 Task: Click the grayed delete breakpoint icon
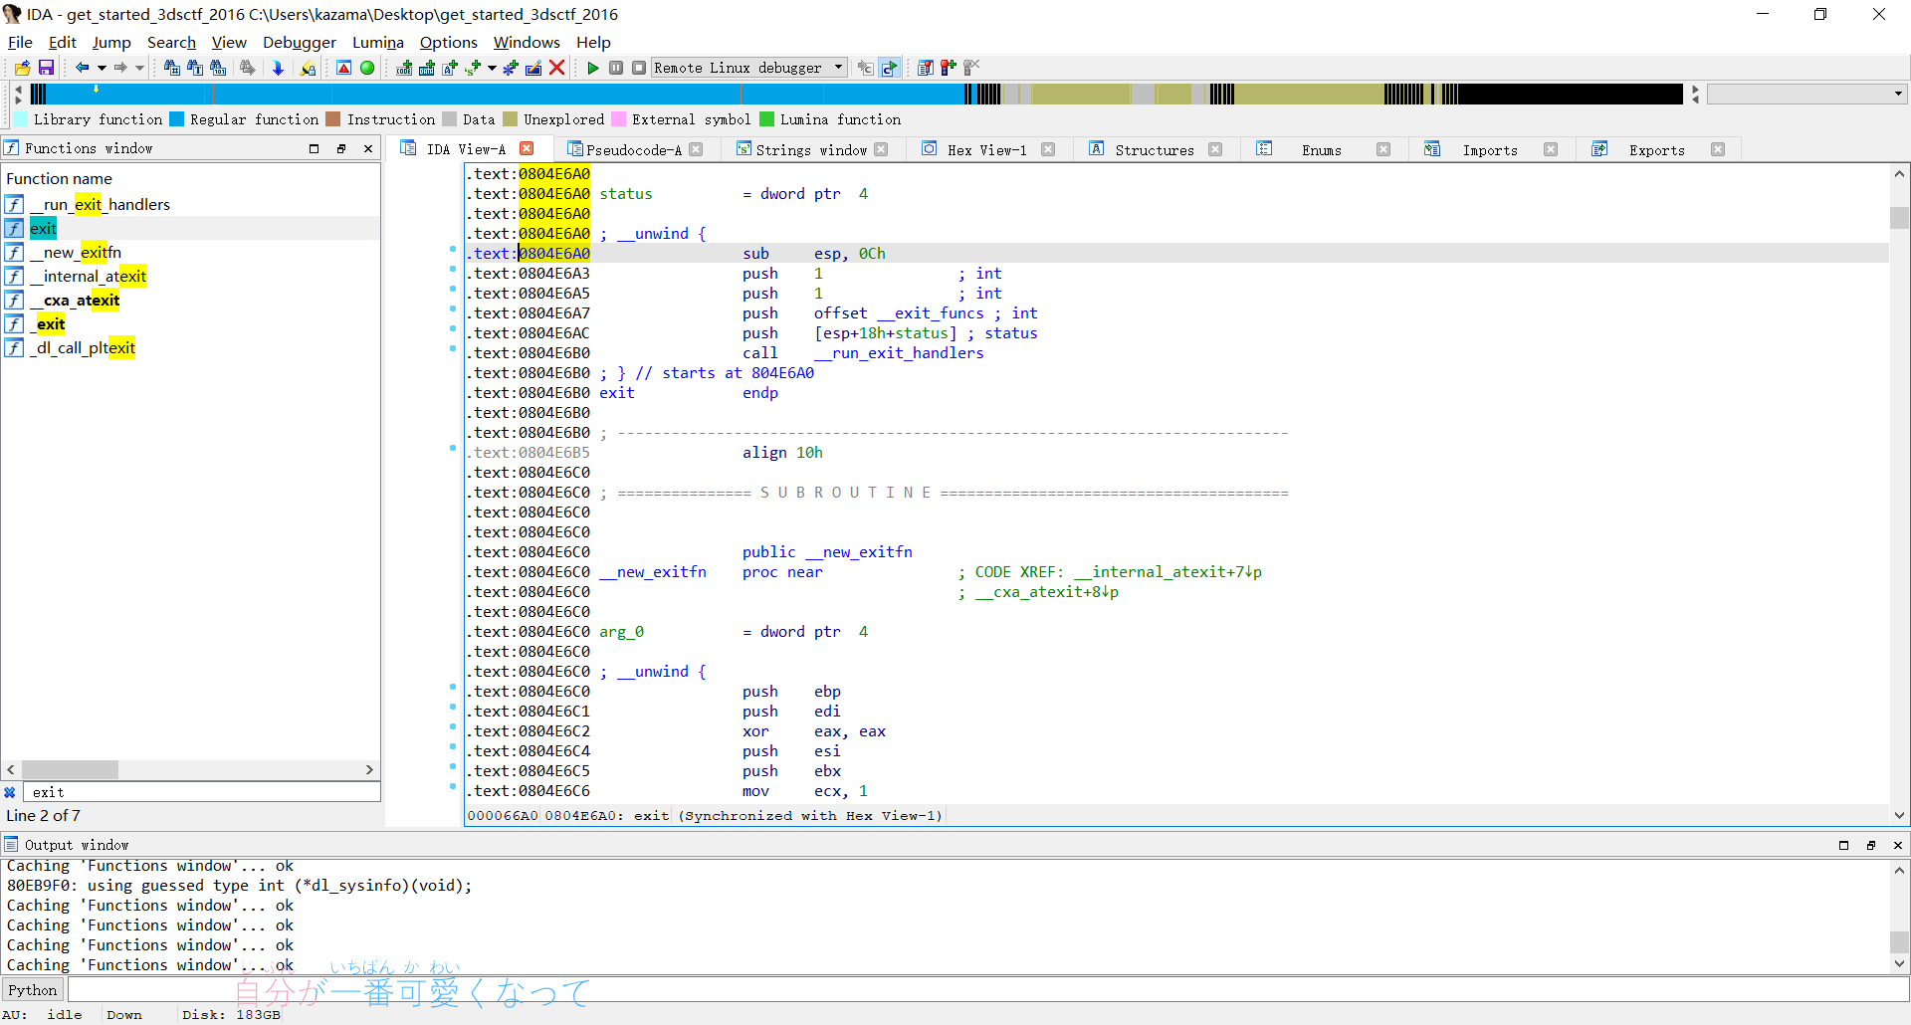tap(972, 68)
